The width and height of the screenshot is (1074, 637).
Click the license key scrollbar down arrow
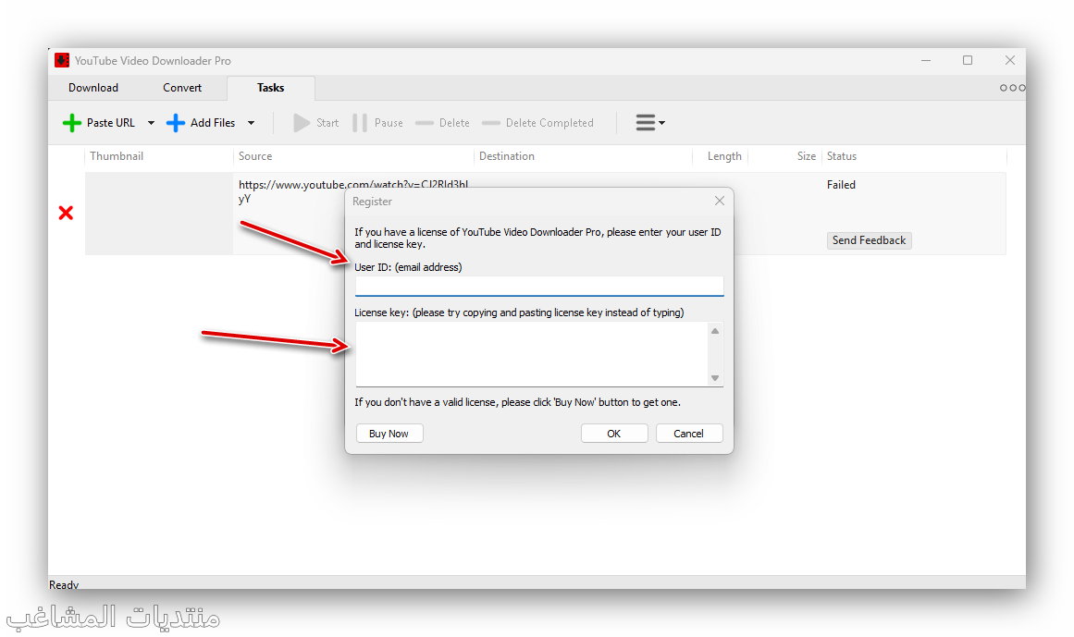pyautogui.click(x=715, y=378)
